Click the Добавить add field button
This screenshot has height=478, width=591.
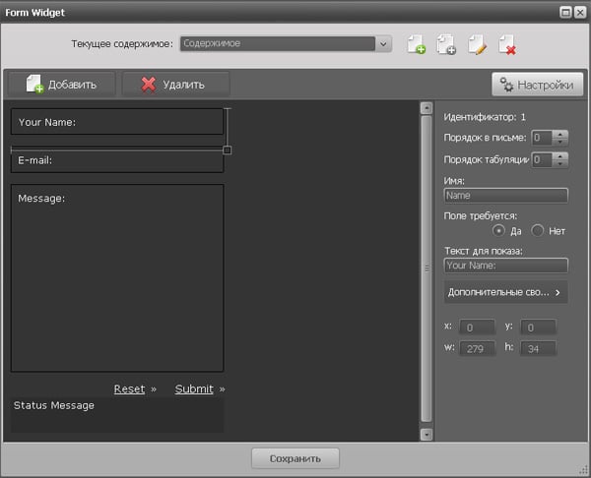[61, 84]
